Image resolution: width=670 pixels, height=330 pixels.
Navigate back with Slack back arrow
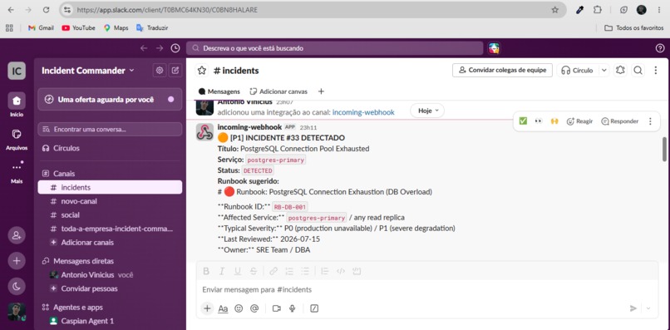tap(144, 48)
